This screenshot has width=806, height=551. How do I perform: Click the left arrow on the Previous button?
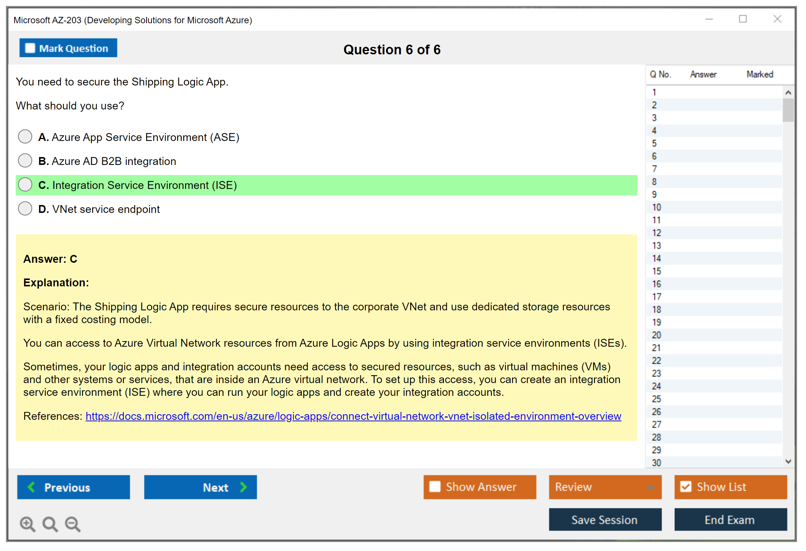click(x=32, y=487)
